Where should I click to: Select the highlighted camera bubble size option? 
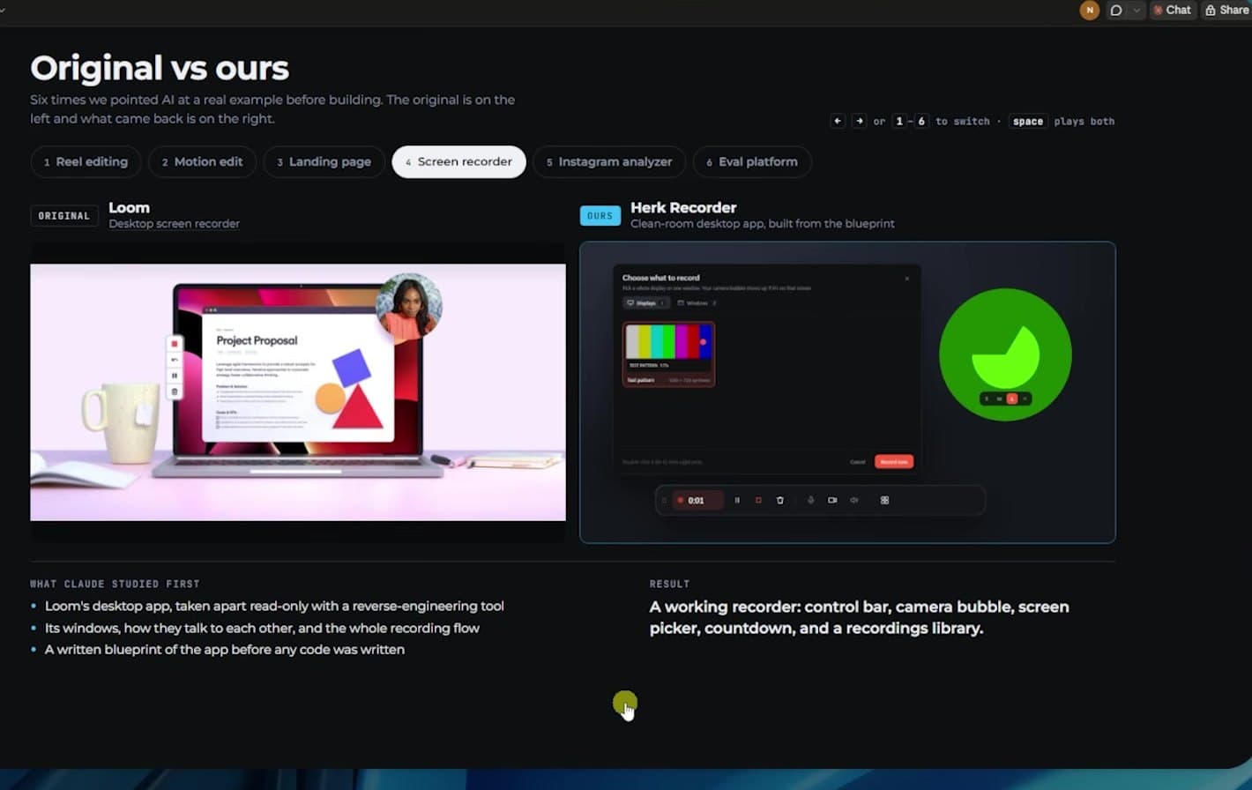[x=1011, y=399]
